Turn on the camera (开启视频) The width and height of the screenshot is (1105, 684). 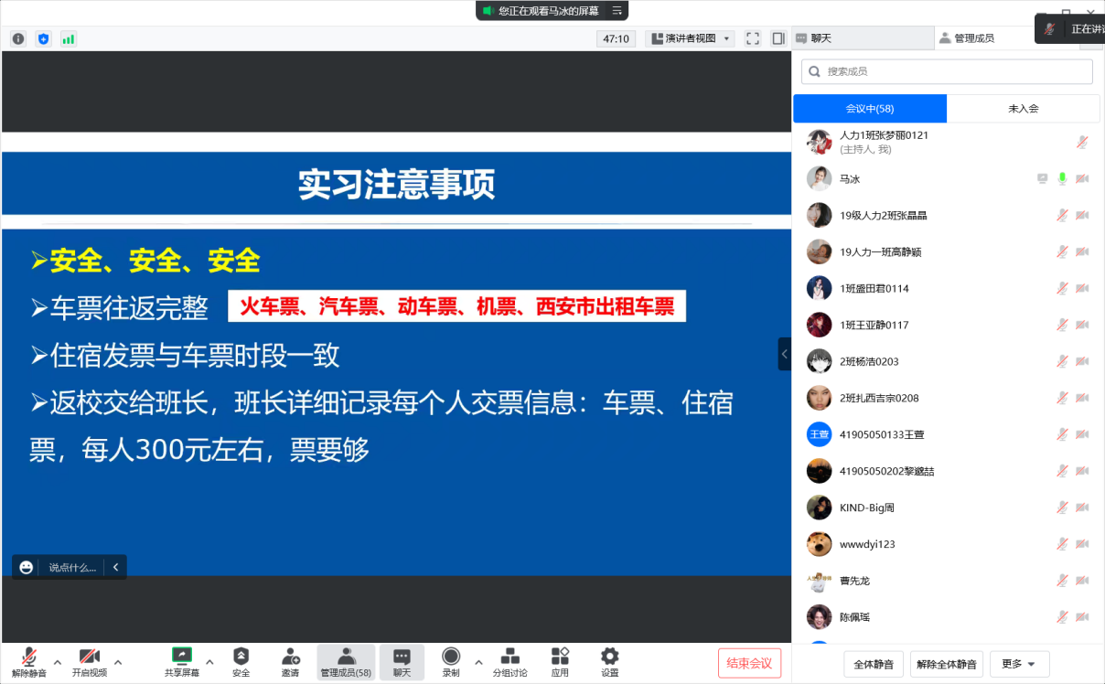click(90, 661)
